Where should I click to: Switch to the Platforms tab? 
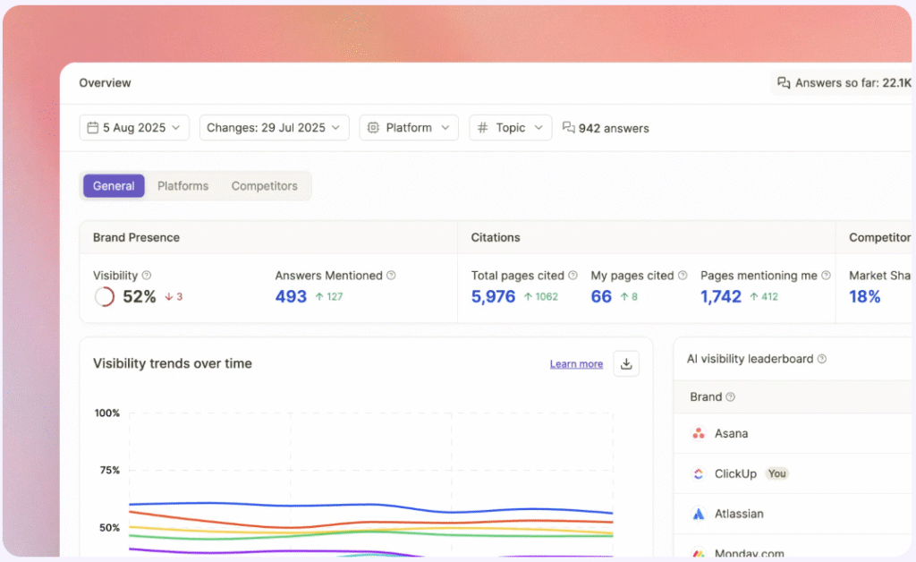tap(182, 185)
